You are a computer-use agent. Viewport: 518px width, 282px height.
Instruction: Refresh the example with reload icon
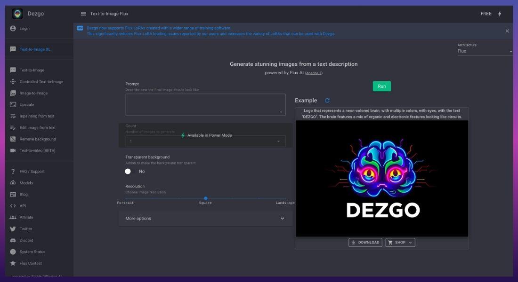[x=327, y=100]
